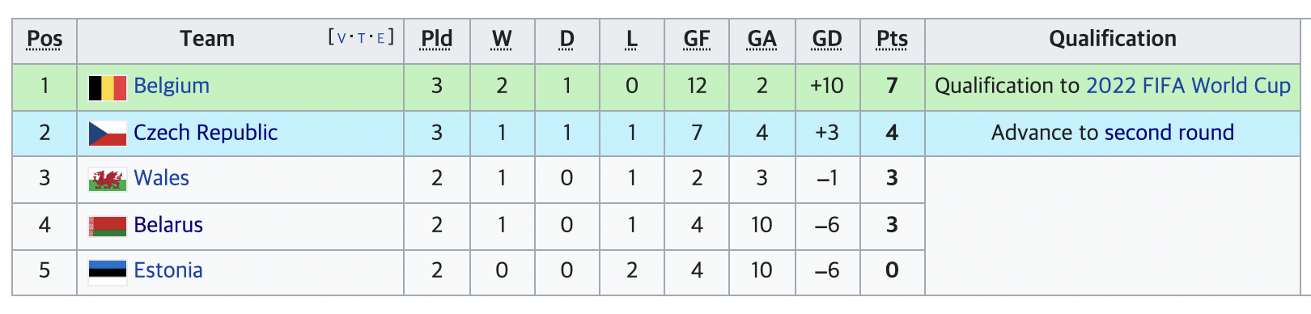Click the Pts column header abbreviation
Screen dimensions: 1311x314
[x=892, y=39]
